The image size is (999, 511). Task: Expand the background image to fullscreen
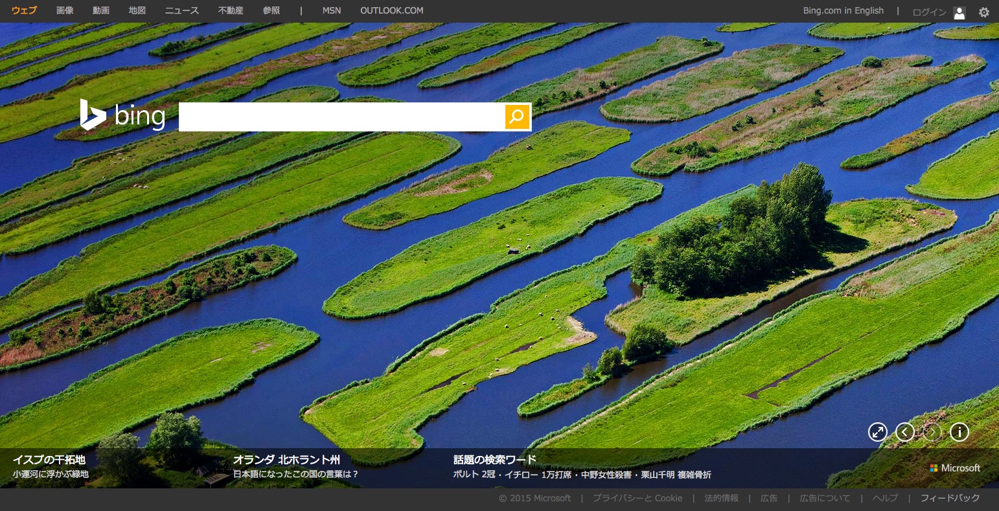point(877,432)
